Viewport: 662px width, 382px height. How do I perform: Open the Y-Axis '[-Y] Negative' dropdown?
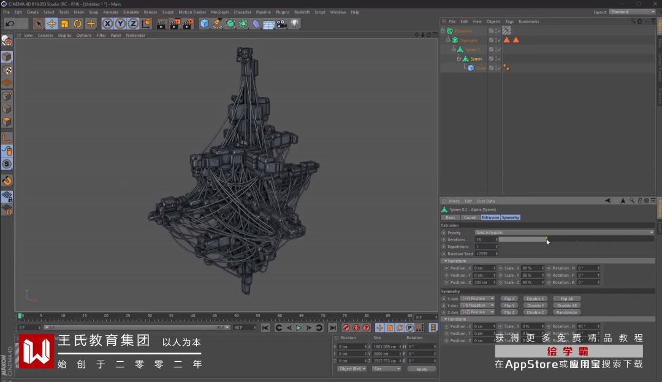pos(477,305)
